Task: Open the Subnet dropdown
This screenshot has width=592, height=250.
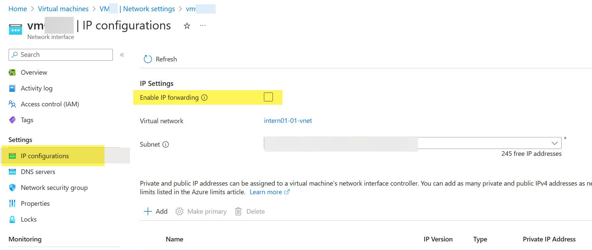Action: click(x=555, y=143)
